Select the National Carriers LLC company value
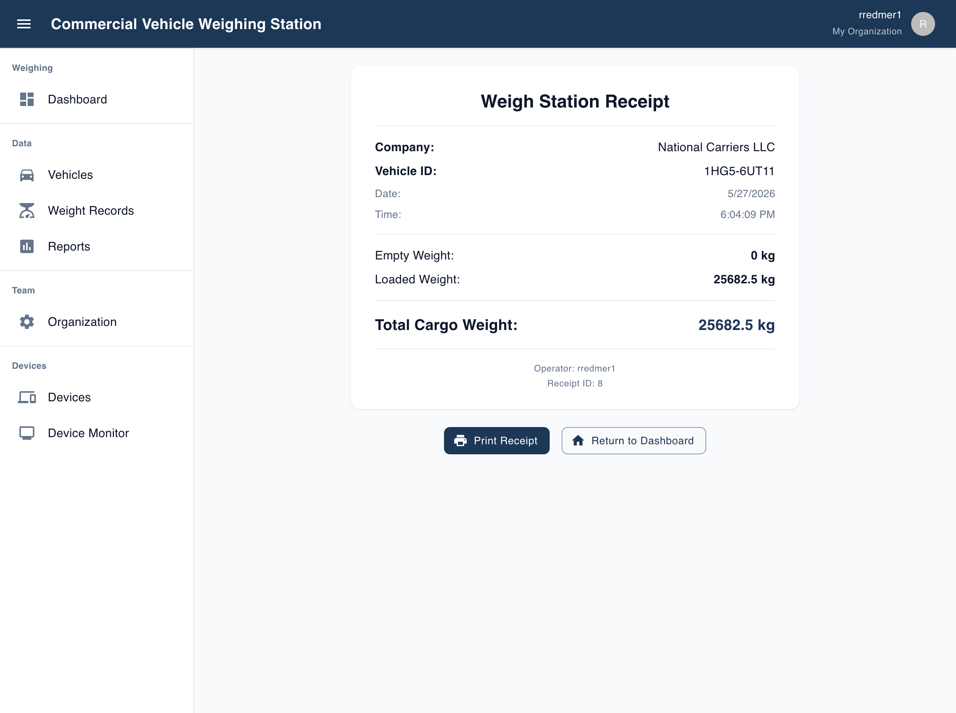The image size is (956, 713). click(x=716, y=147)
